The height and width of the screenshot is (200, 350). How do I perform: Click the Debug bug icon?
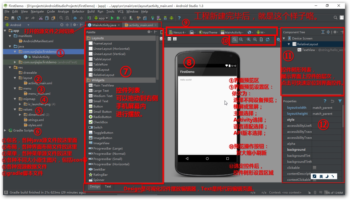point(118,18)
